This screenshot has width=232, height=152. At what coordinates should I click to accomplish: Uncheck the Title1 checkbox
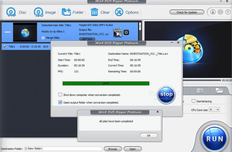[x=5, y=47]
